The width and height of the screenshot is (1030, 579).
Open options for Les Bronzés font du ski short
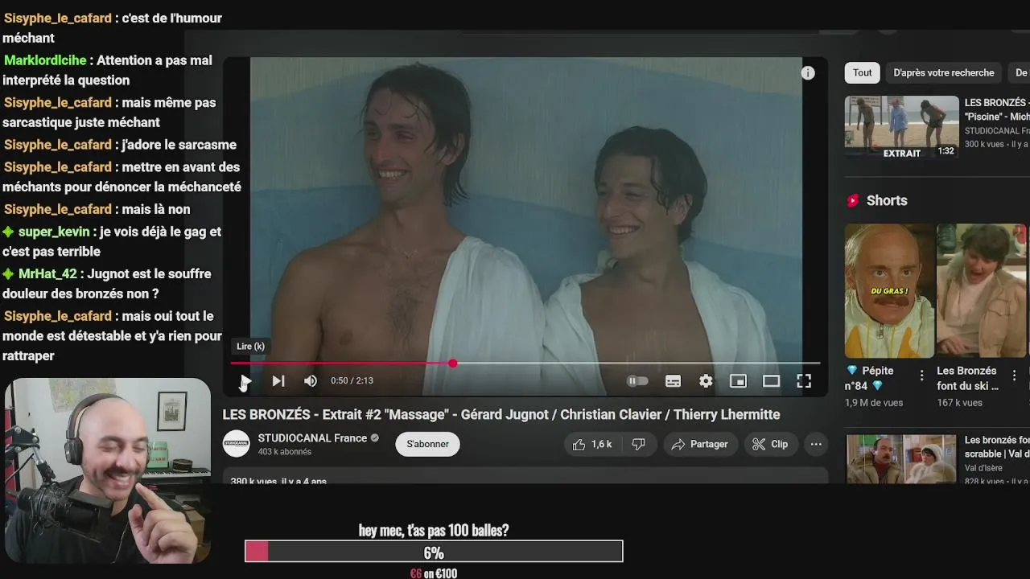[1014, 376]
